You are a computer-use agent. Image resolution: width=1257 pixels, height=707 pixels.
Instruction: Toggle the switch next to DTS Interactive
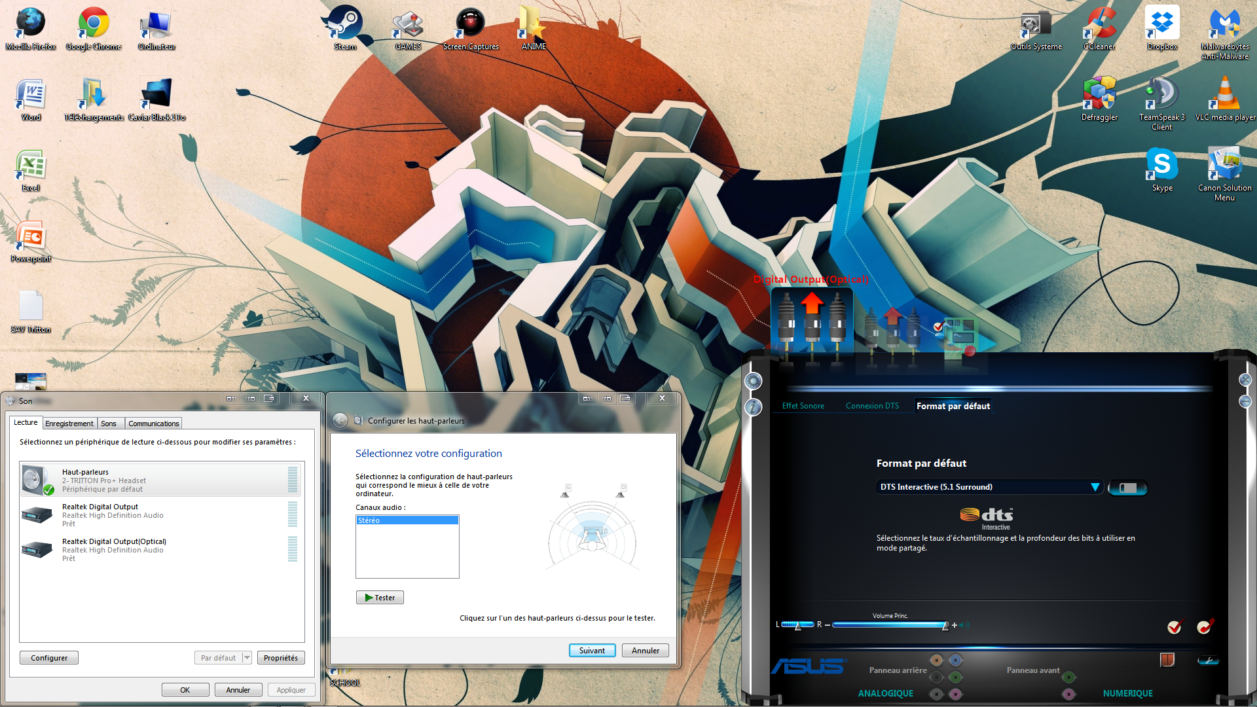[1127, 488]
